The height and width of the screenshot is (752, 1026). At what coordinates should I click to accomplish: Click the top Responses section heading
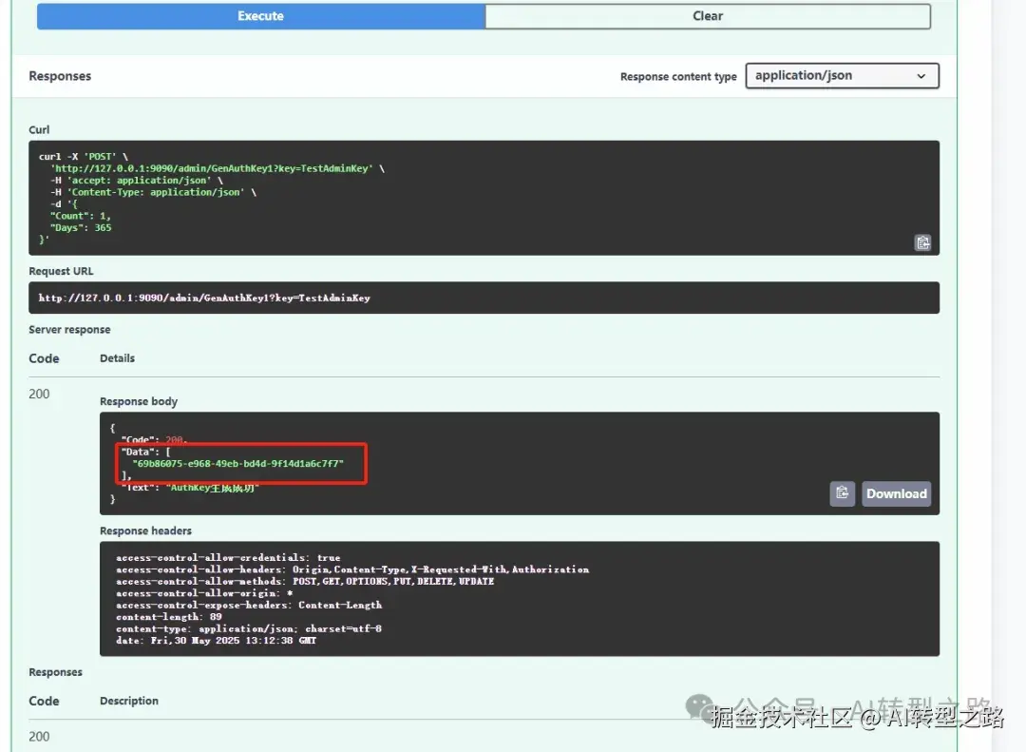(x=60, y=76)
